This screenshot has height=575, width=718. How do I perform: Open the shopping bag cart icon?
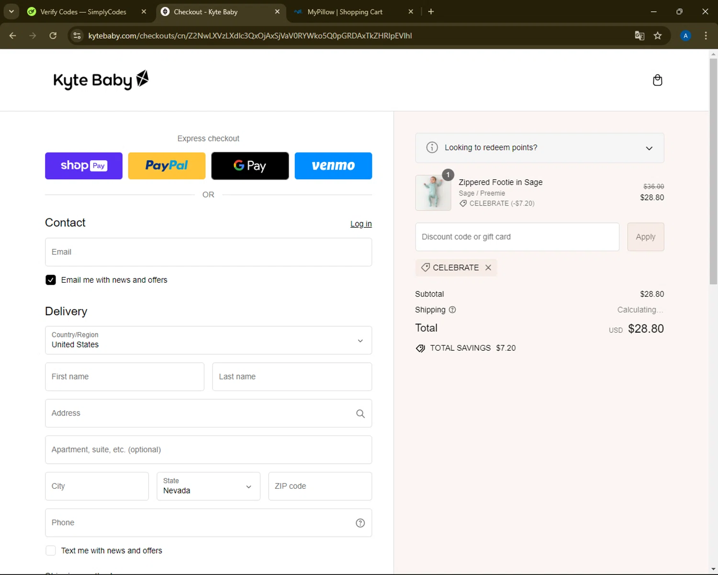pyautogui.click(x=657, y=80)
